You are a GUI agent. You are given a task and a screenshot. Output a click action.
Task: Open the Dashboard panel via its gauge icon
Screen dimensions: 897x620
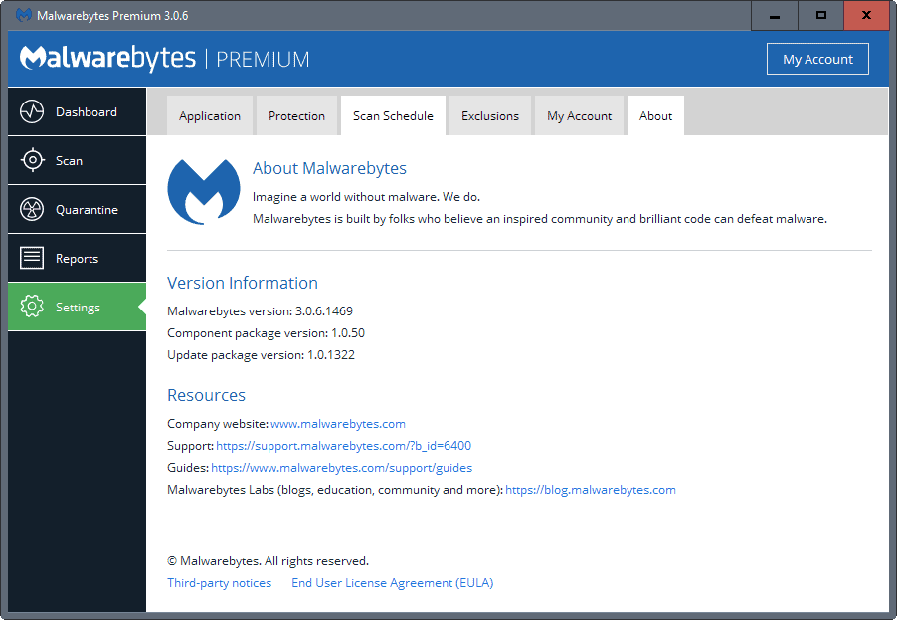31,110
